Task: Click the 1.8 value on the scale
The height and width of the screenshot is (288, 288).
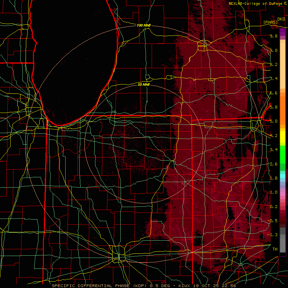Action: 274,178
